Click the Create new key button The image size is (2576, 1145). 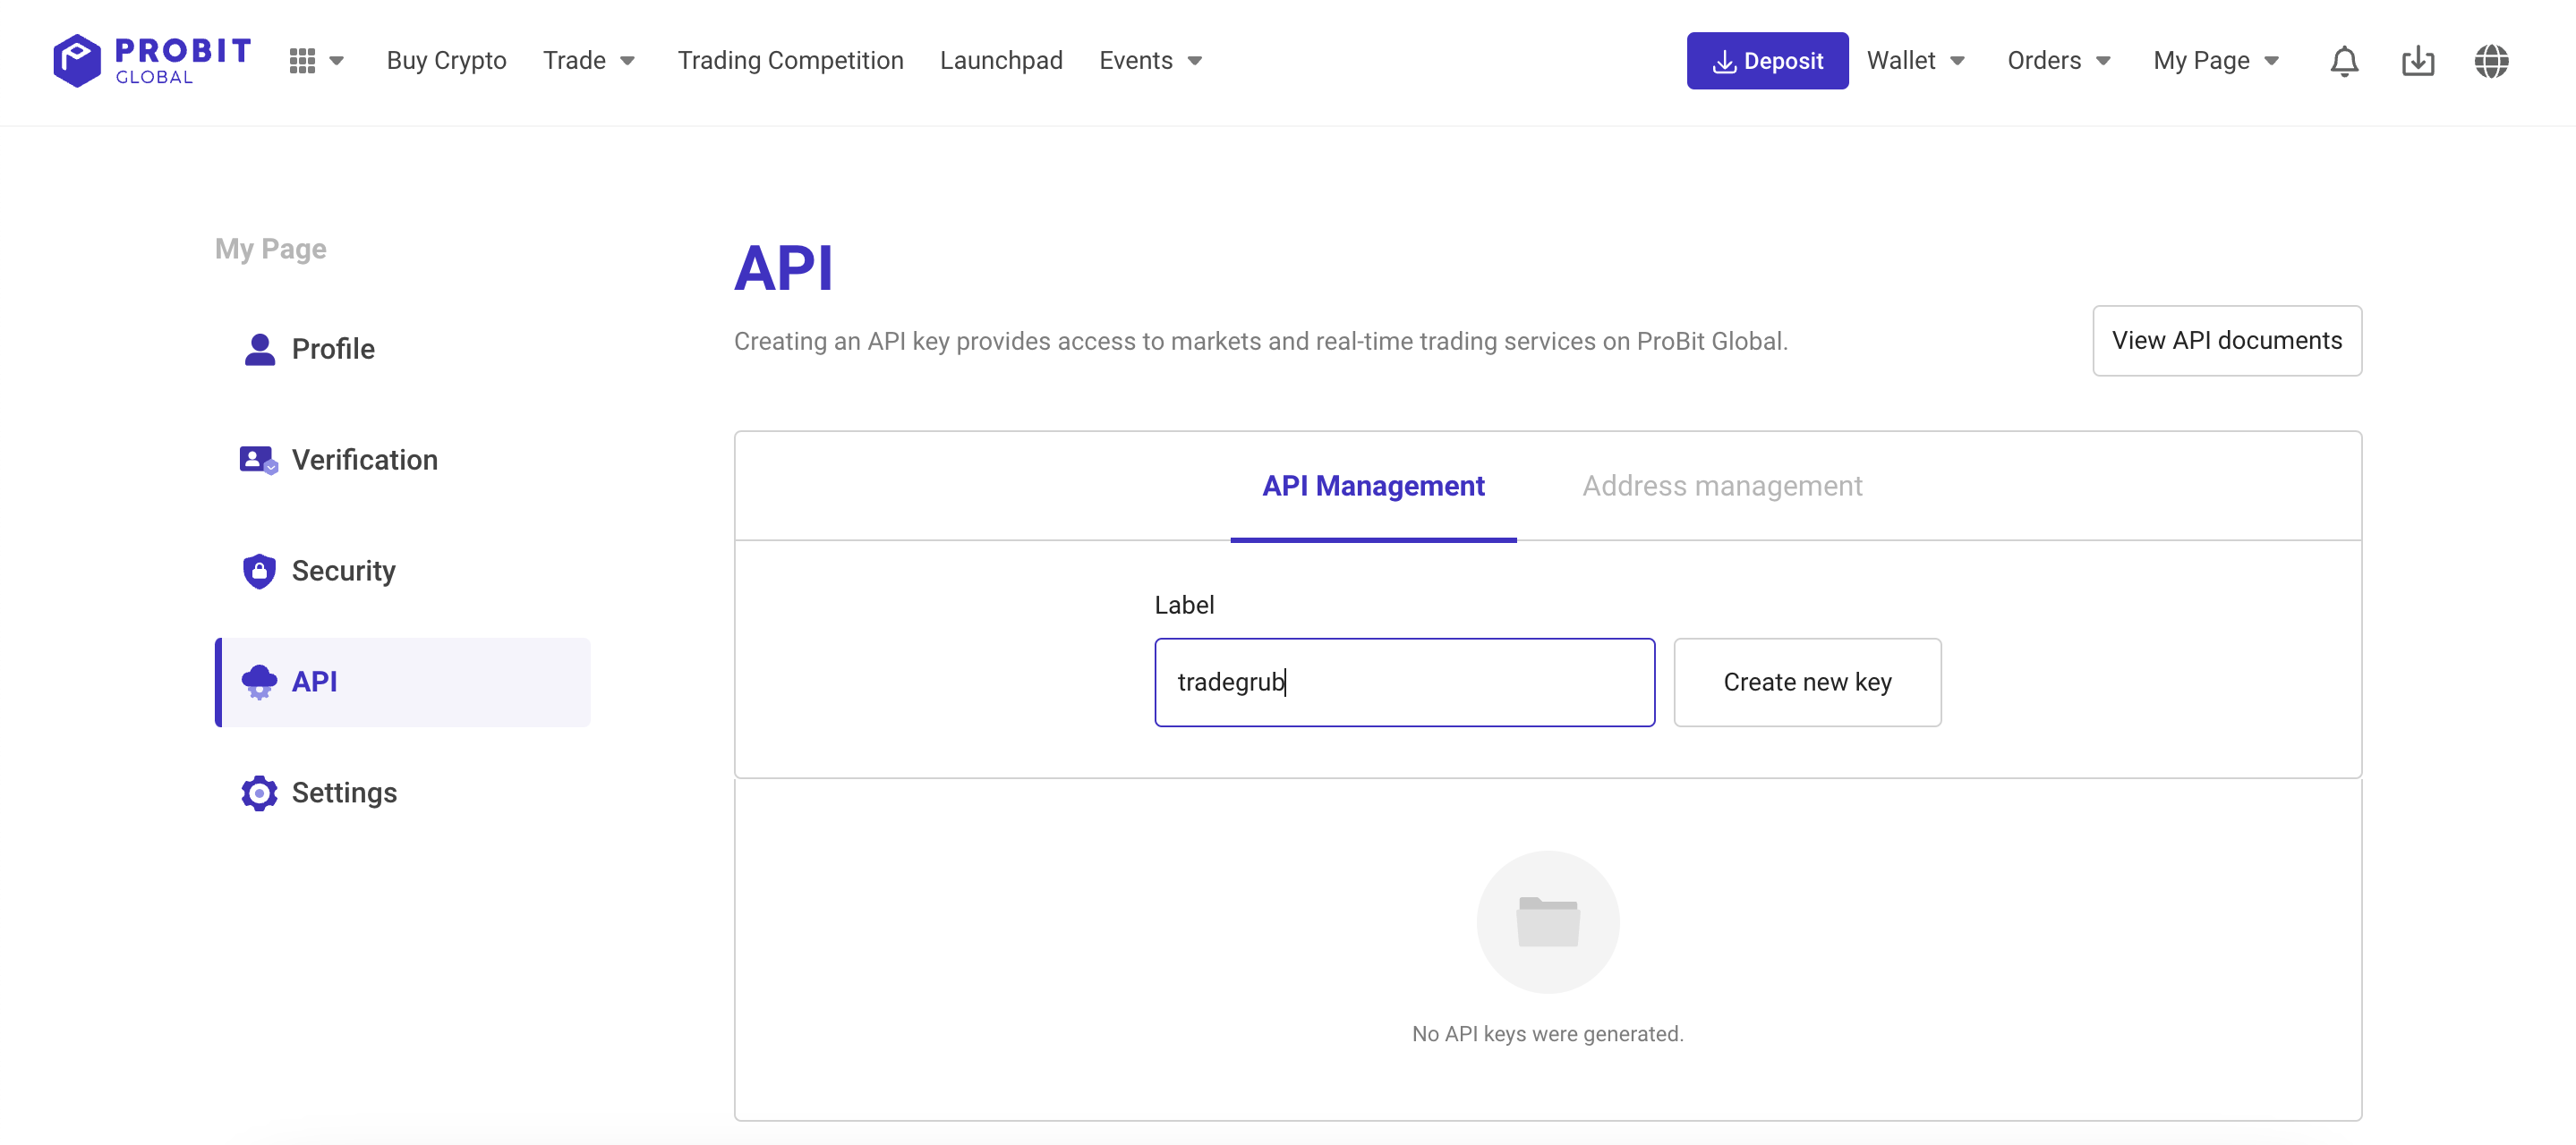click(x=1807, y=683)
